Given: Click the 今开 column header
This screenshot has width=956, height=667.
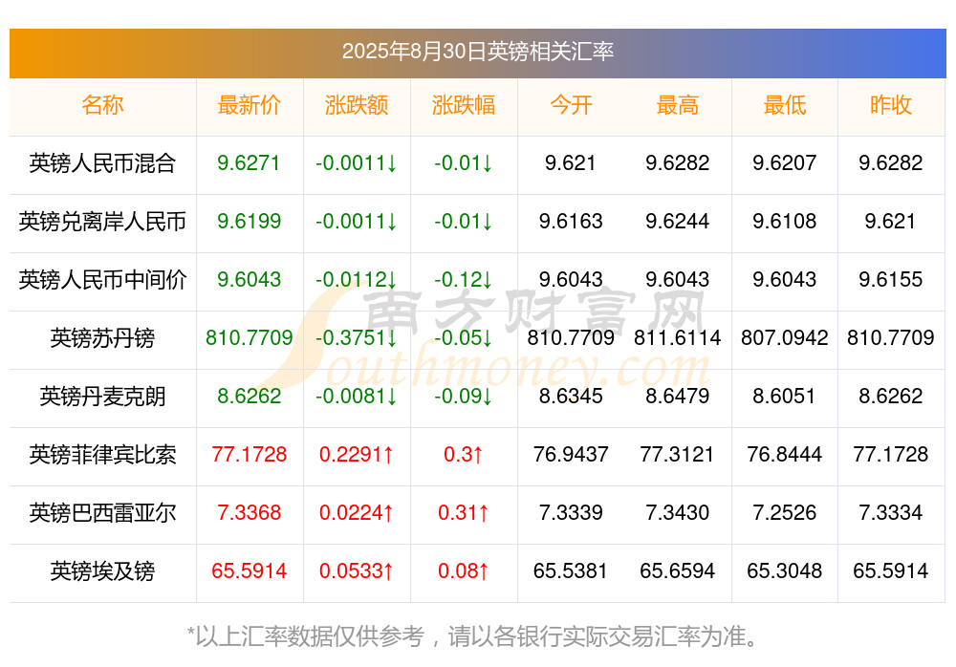Looking at the screenshot, I should [571, 105].
